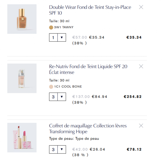Open Coffret de maquillage Transforming Hope link

[88, 129]
